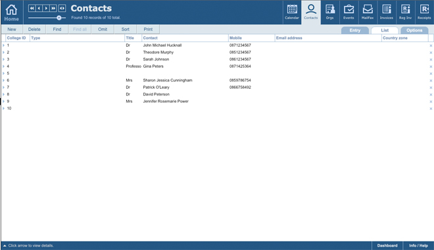The height and width of the screenshot is (250, 434).
Task: Jump to first record navigation button
Action: pyautogui.click(x=32, y=9)
